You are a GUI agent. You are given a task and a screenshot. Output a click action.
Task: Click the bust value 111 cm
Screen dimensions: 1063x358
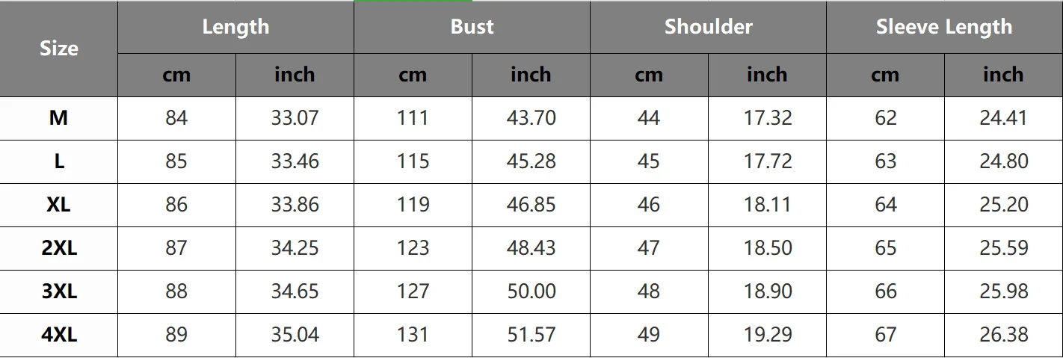point(413,118)
